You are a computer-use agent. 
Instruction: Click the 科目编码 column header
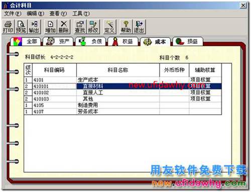coord(54,70)
